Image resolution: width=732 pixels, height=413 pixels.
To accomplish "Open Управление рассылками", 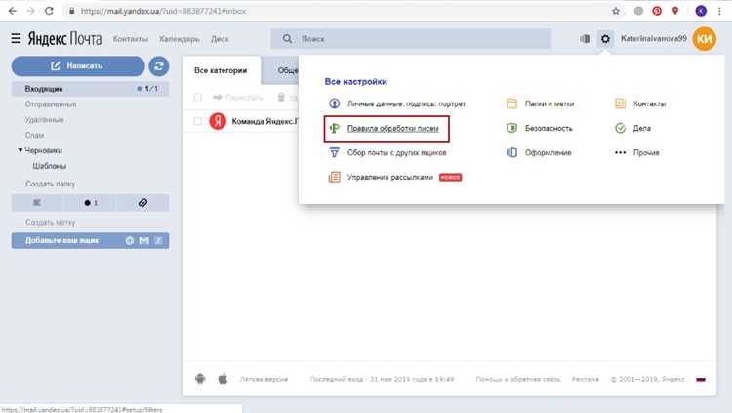I will tap(390, 177).
